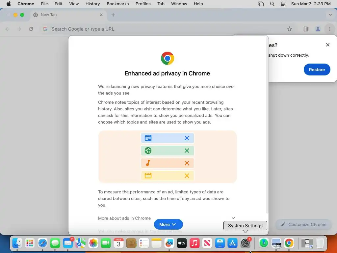337x253 pixels.
Task: Click the Enhanced ad privacy heading
Action: (x=167, y=73)
